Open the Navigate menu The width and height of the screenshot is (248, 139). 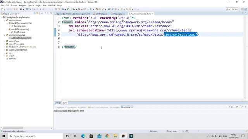(22, 5)
